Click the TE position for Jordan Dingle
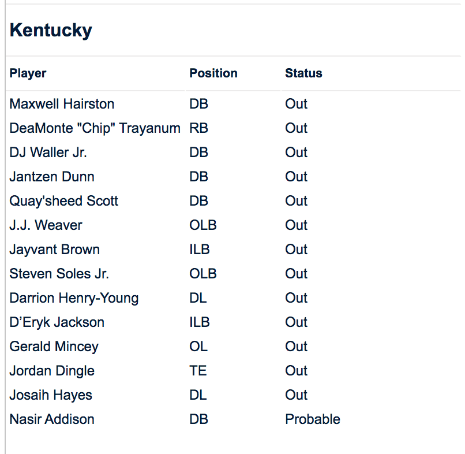The image size is (465, 454). click(198, 371)
